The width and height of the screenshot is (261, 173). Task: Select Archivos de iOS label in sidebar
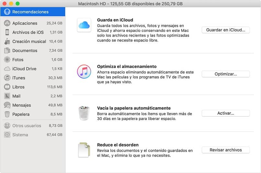(28, 32)
